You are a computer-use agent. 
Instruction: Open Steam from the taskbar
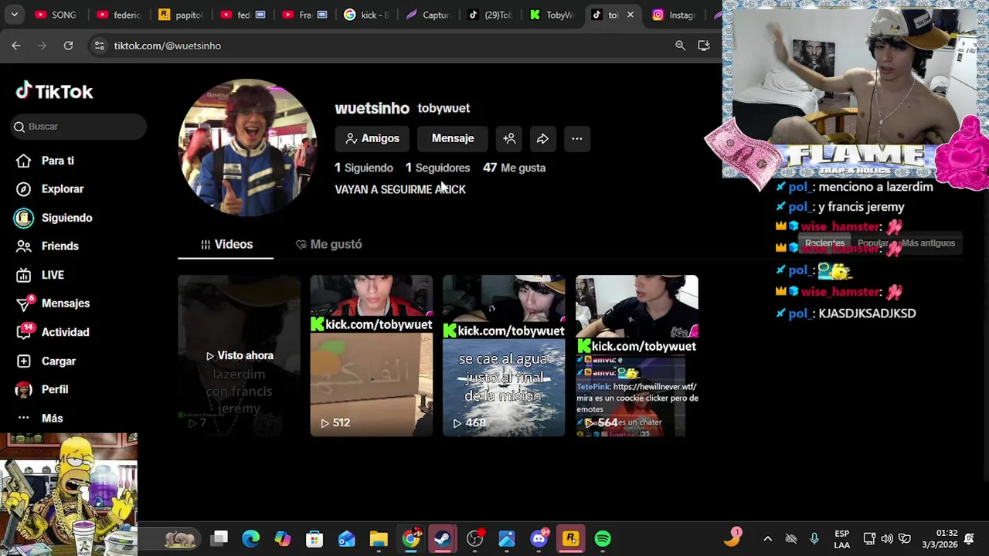click(x=443, y=538)
